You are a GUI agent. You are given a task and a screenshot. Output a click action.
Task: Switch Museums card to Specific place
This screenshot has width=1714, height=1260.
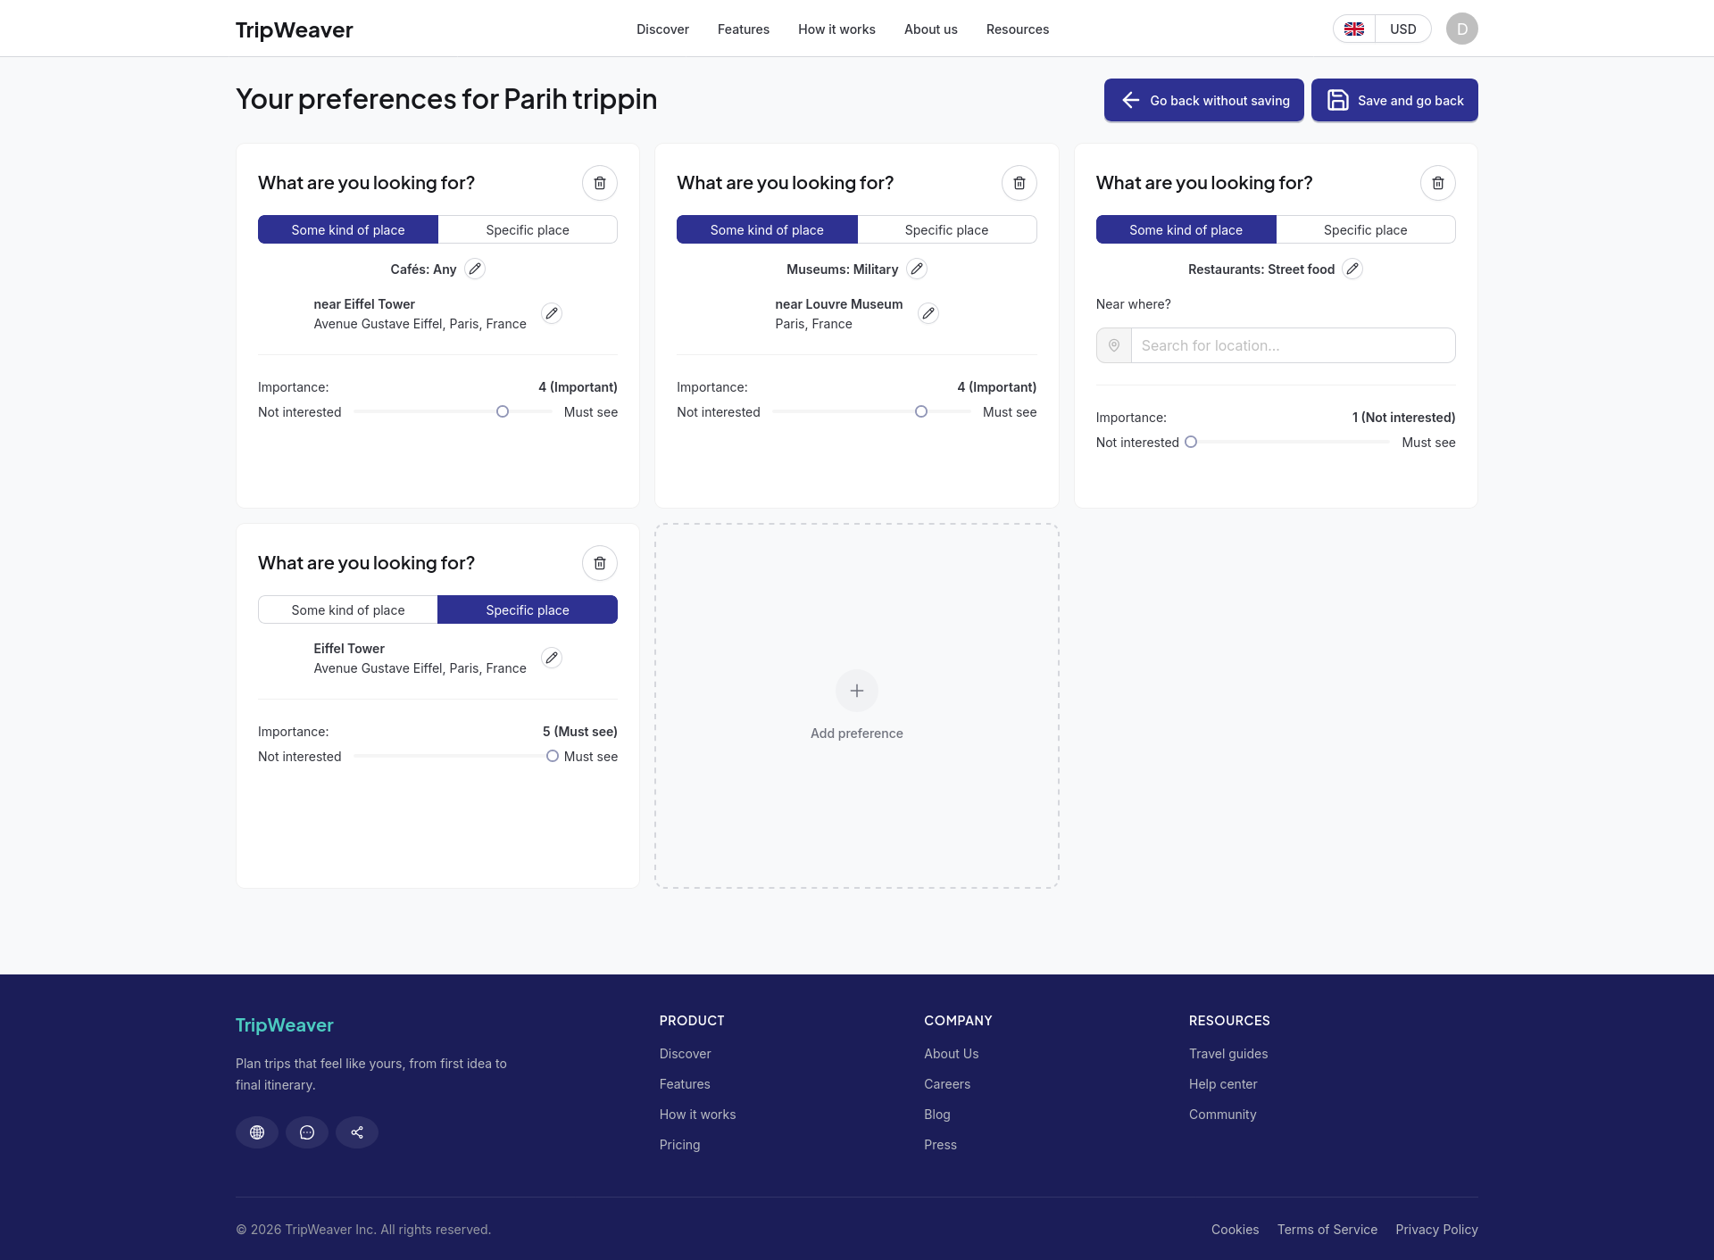point(946,229)
